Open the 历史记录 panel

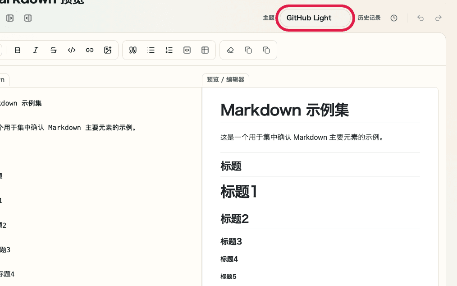(x=369, y=18)
